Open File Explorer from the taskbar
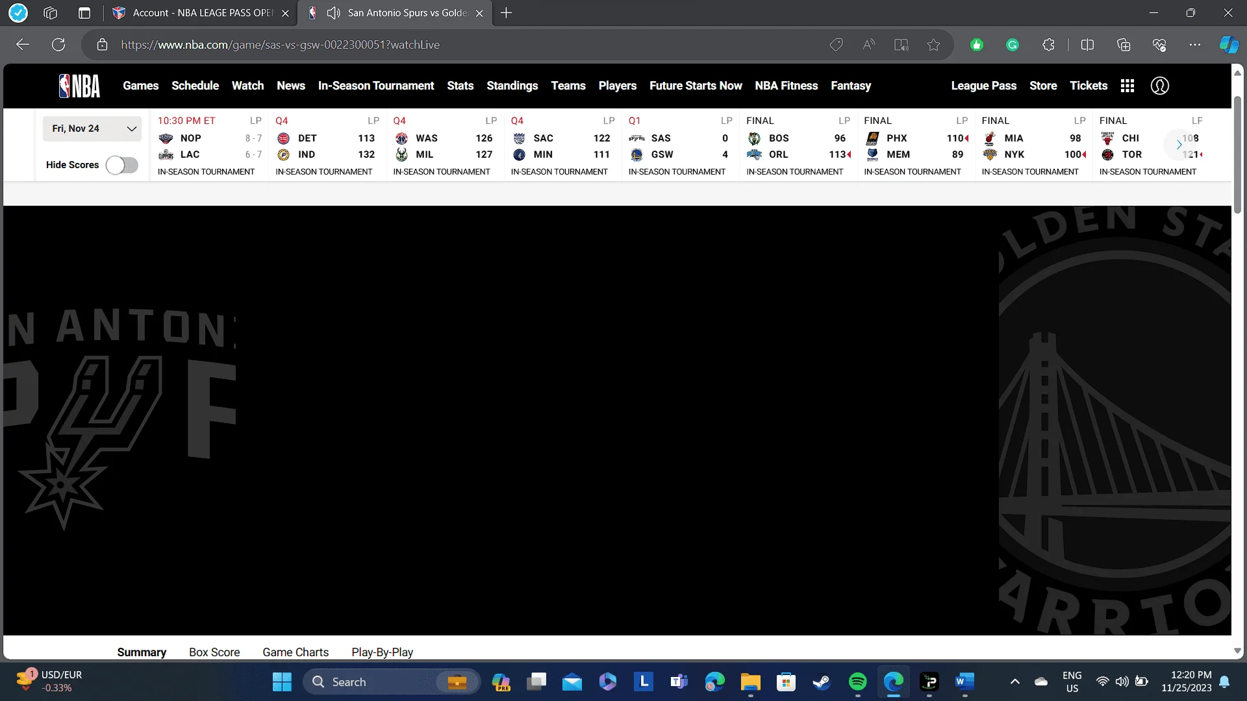This screenshot has height=701, width=1247. click(750, 682)
